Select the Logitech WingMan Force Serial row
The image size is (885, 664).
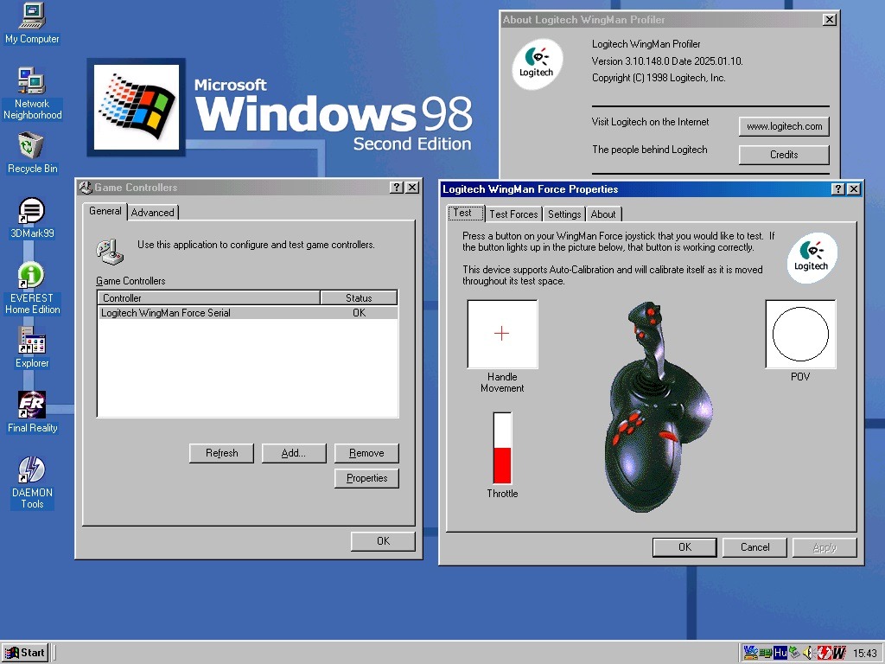pyautogui.click(x=247, y=313)
